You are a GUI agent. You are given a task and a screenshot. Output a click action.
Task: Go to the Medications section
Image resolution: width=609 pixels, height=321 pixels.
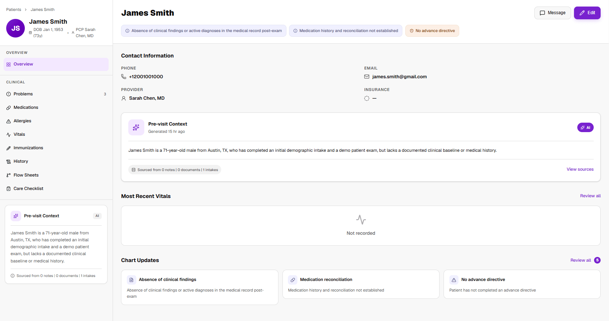(x=56, y=108)
